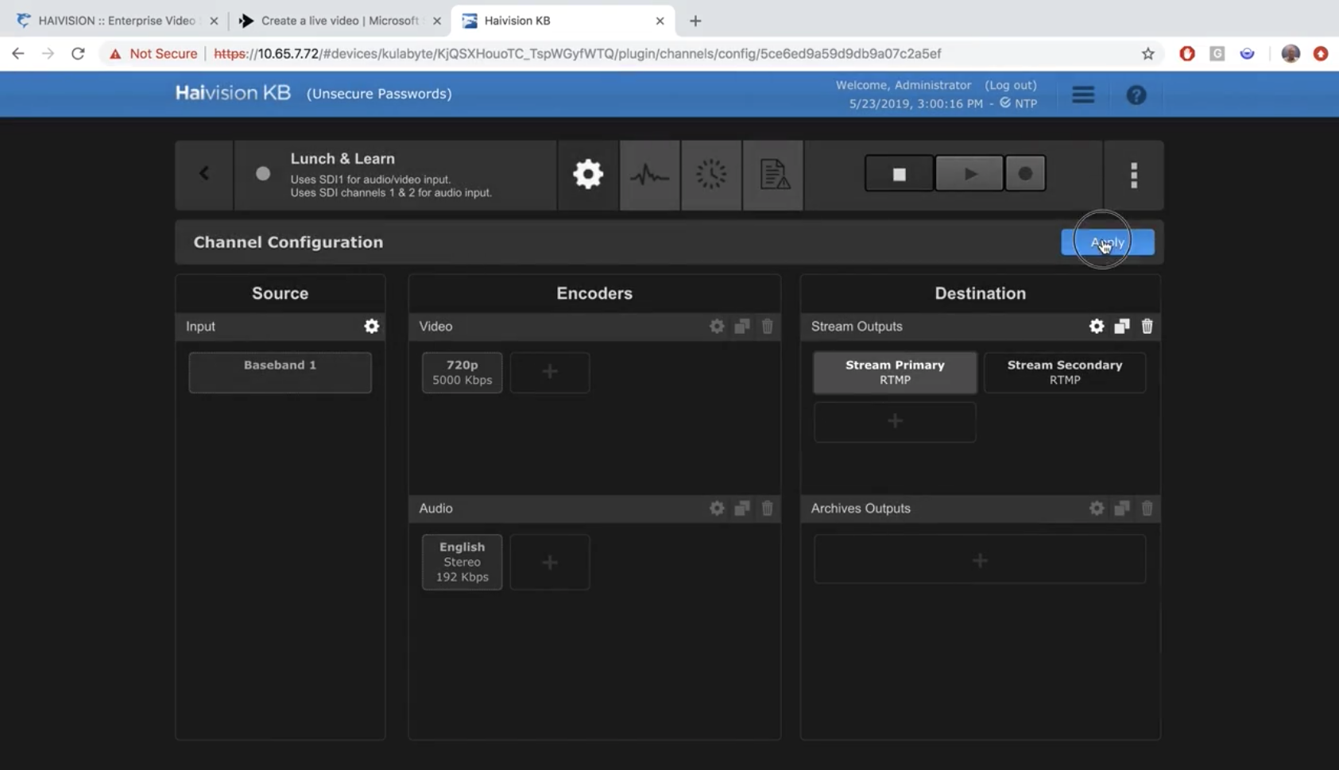Start recording with the record button
1339x770 pixels.
[x=1025, y=174]
